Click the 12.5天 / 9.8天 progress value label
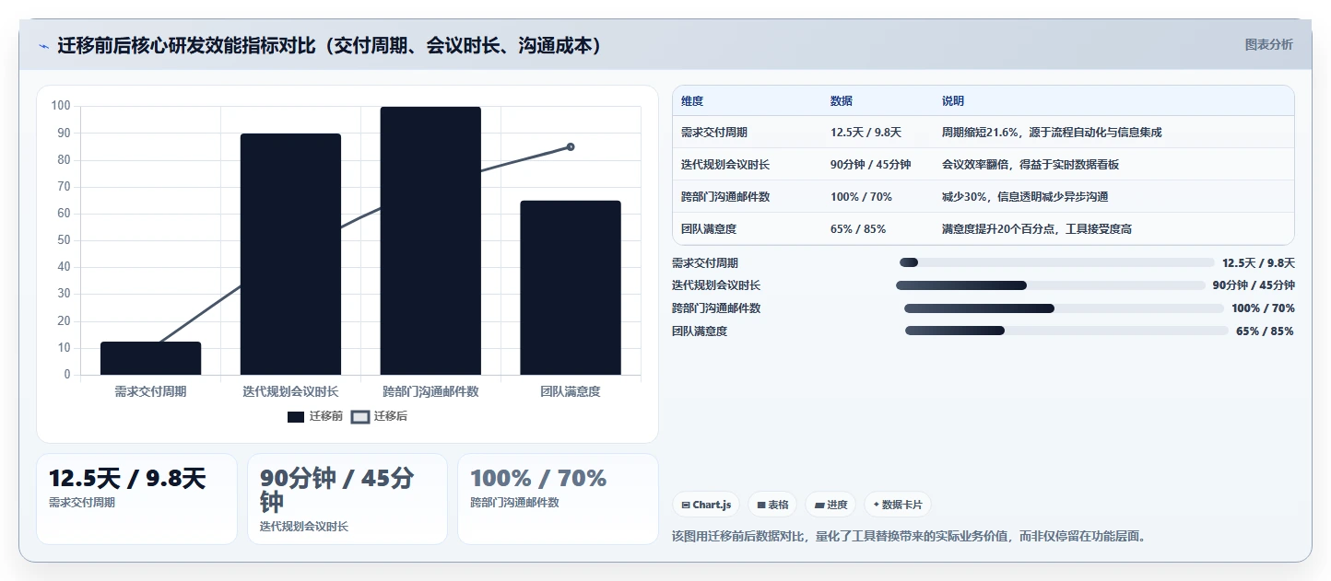 pyautogui.click(x=1258, y=263)
